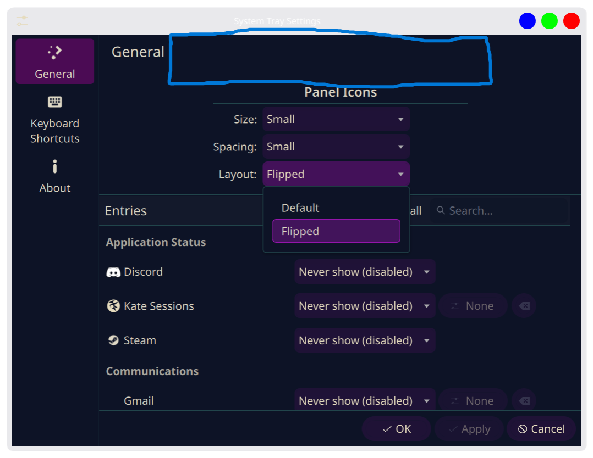Open the About page
Viewport: 593px width, 458px height.
[x=54, y=176]
